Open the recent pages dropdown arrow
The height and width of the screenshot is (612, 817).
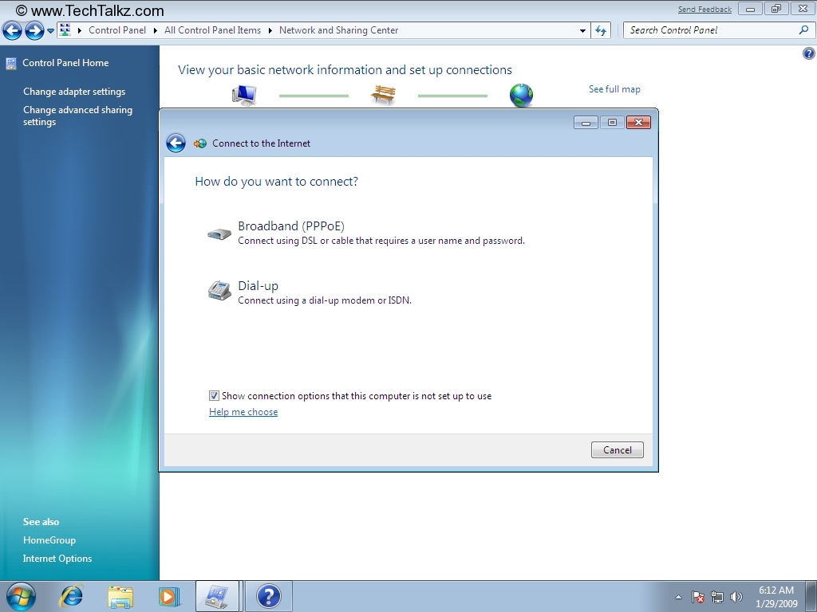[50, 31]
